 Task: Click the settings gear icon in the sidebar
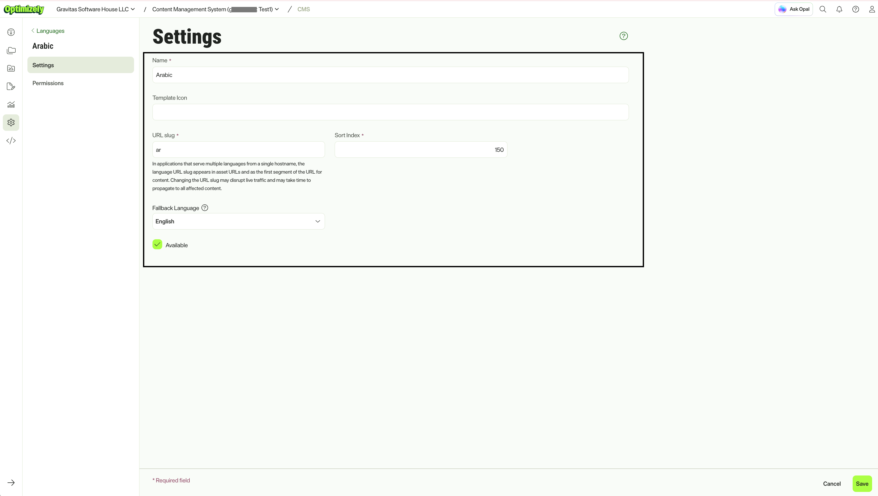[x=11, y=123]
